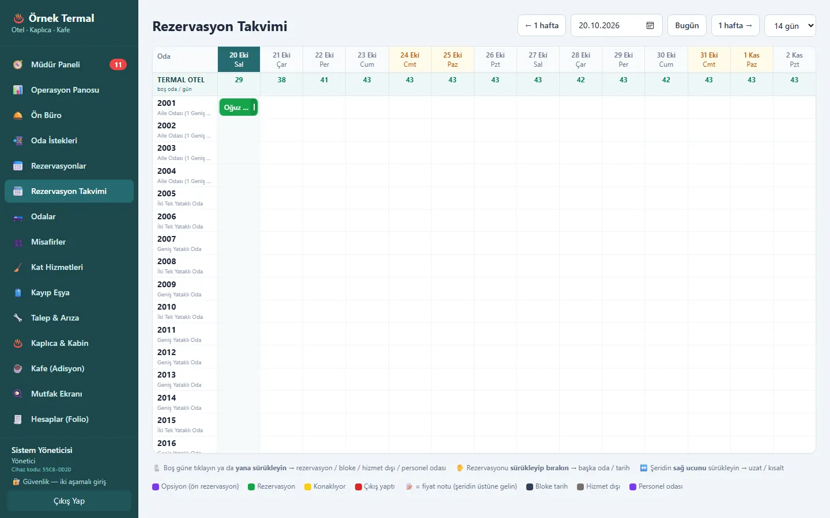Click room 2010 row label

click(x=184, y=311)
